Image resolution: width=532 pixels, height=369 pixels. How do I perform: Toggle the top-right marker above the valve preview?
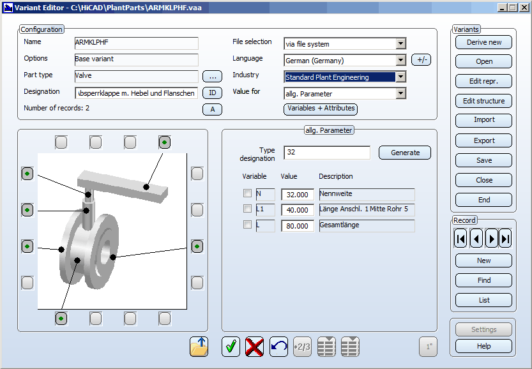click(x=164, y=142)
